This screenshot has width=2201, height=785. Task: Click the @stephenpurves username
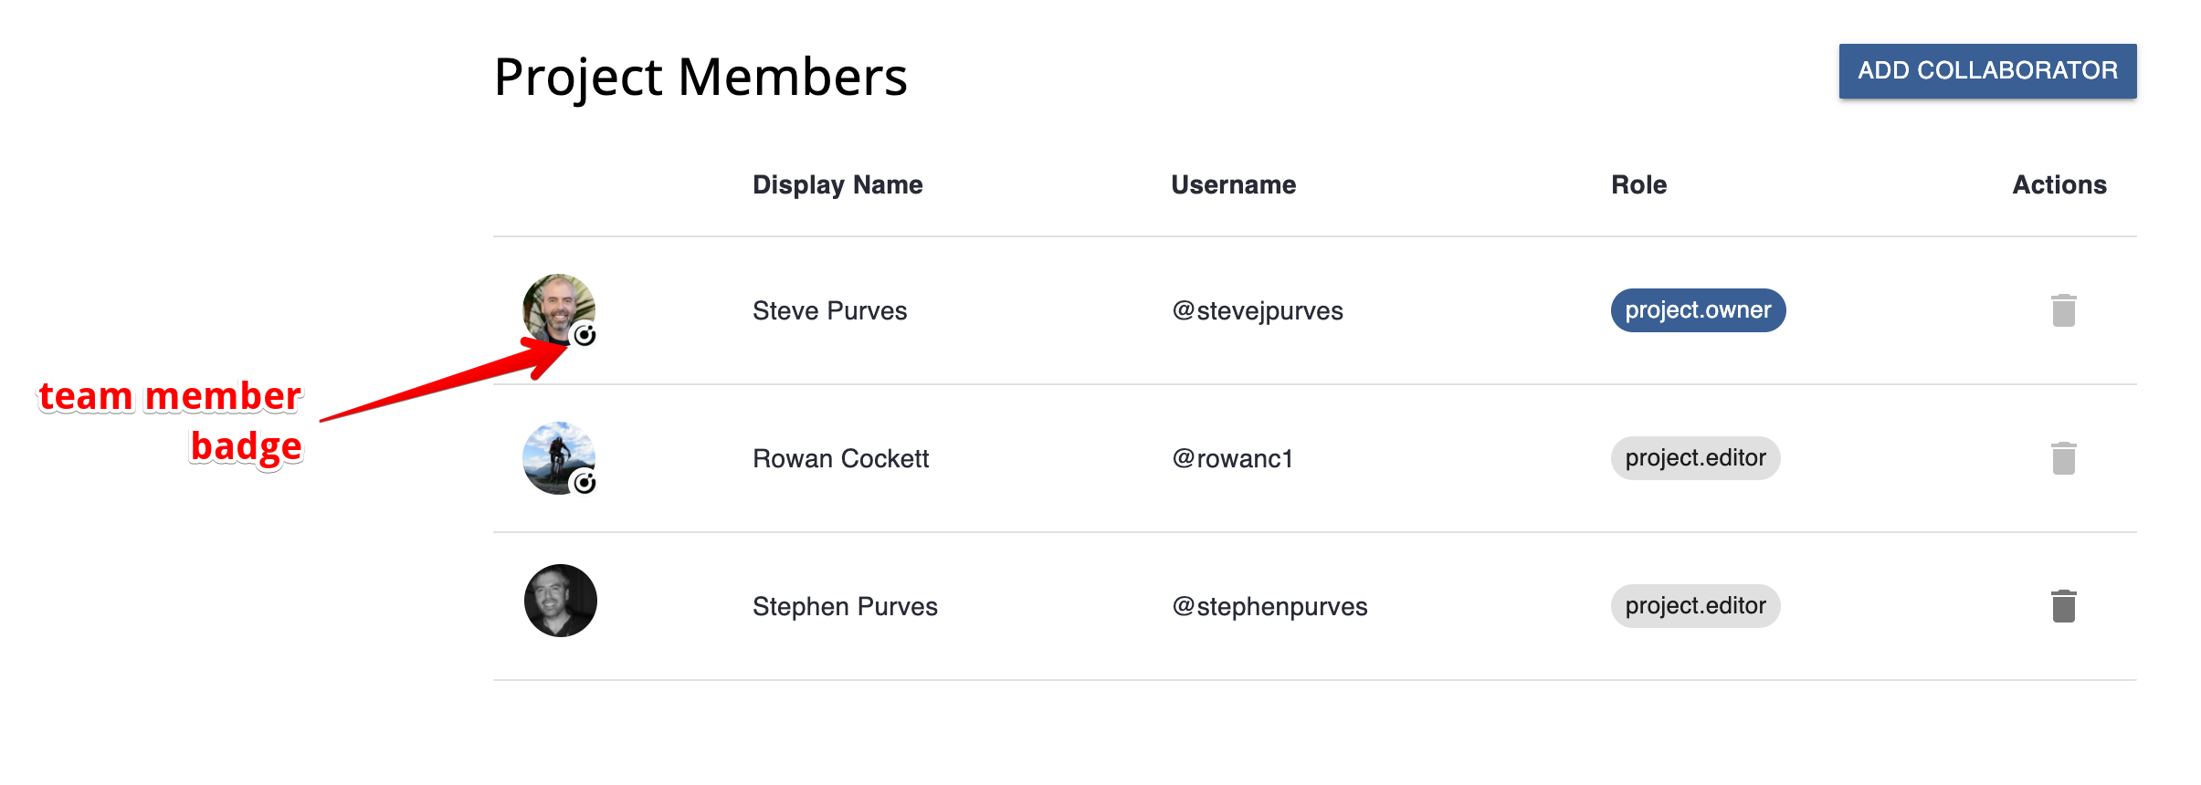[1269, 607]
